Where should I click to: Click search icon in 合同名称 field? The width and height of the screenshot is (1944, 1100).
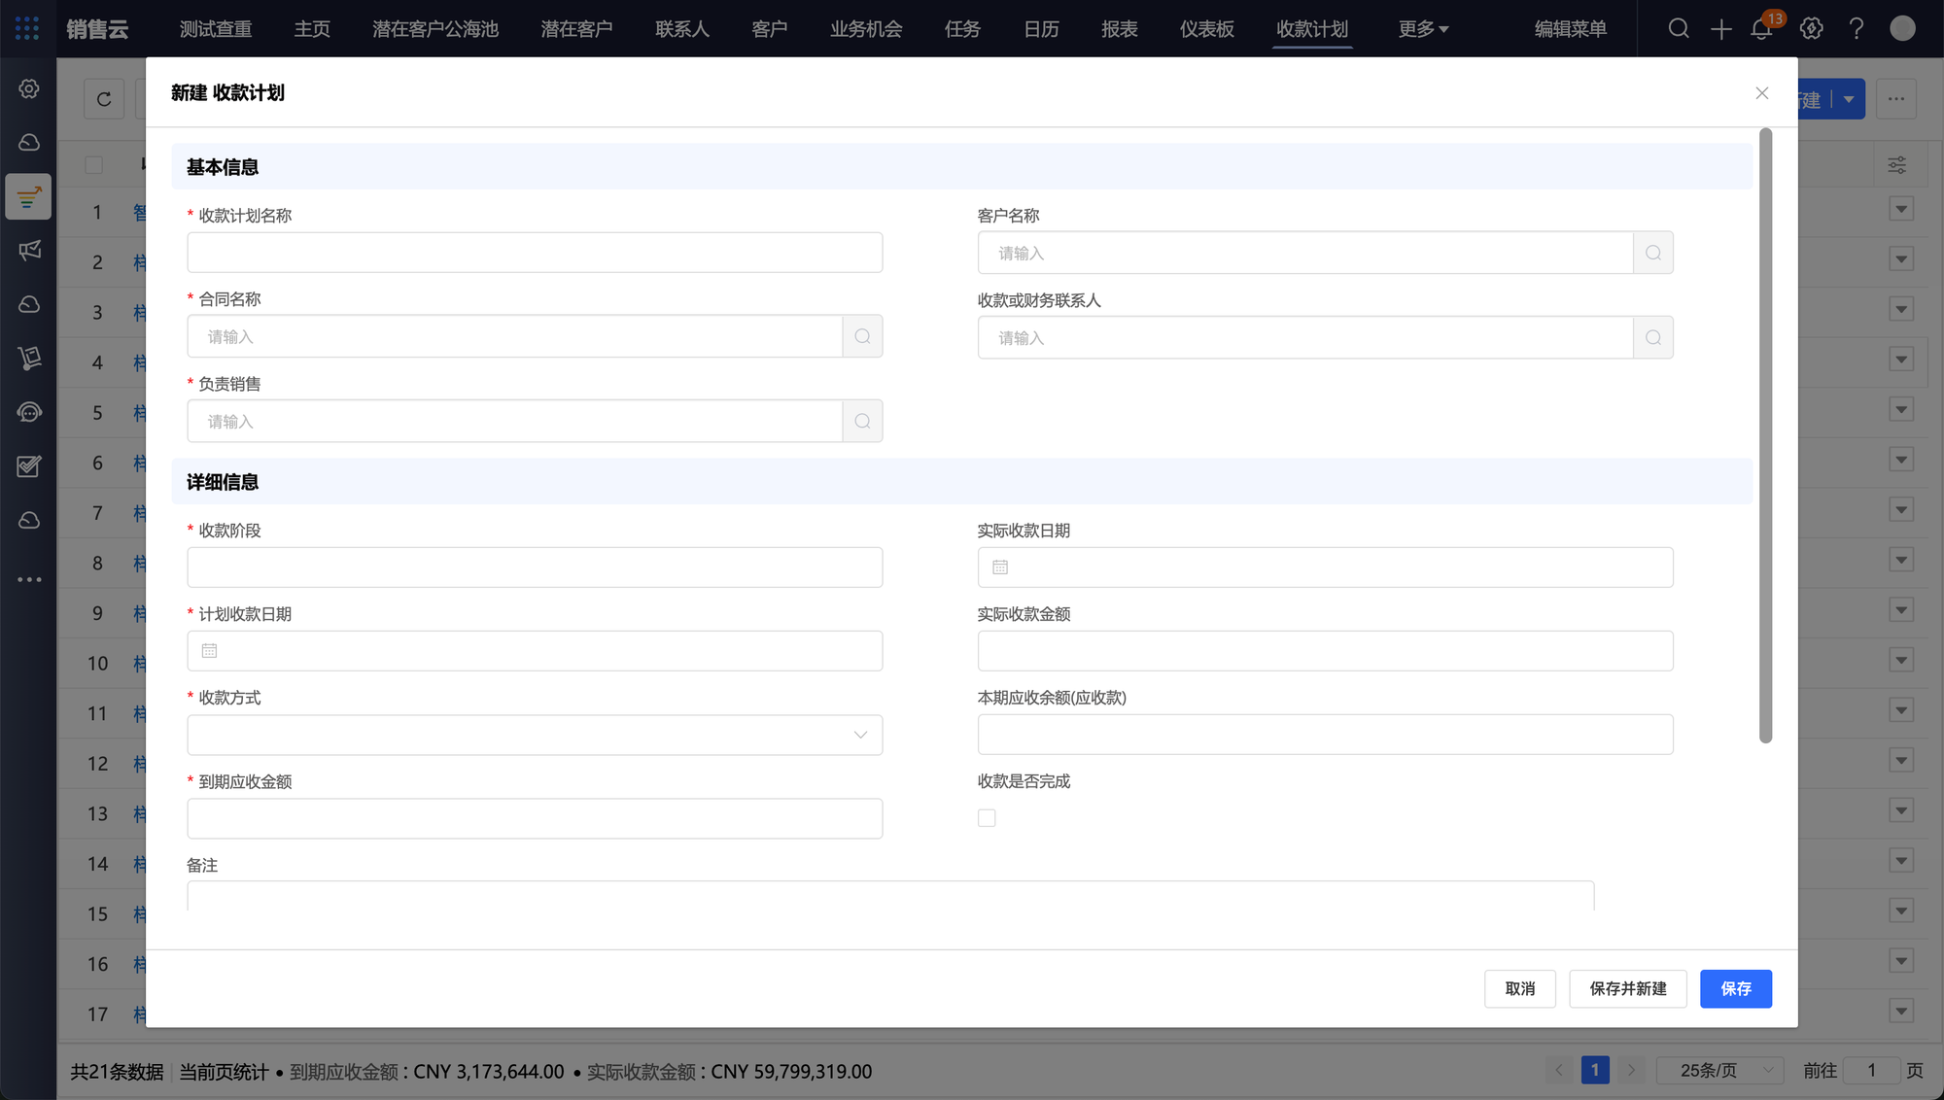click(x=862, y=336)
